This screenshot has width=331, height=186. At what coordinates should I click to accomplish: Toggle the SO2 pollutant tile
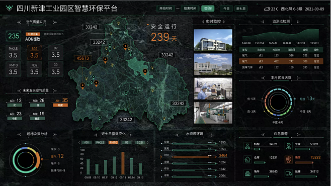(34, 52)
